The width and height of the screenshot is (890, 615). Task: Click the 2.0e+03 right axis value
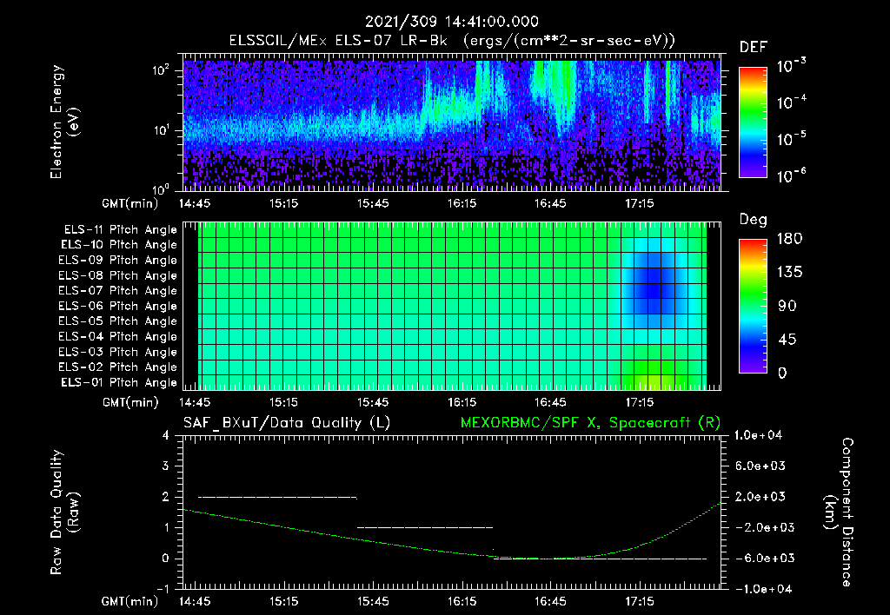click(x=760, y=496)
